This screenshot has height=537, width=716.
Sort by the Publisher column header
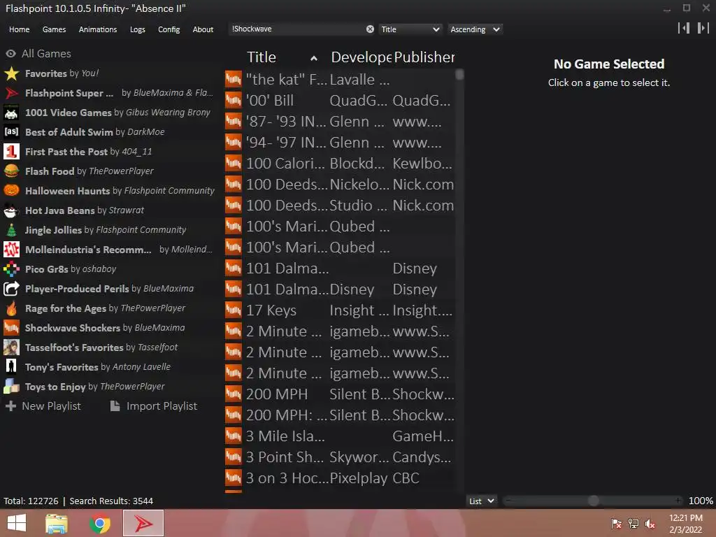pyautogui.click(x=424, y=57)
